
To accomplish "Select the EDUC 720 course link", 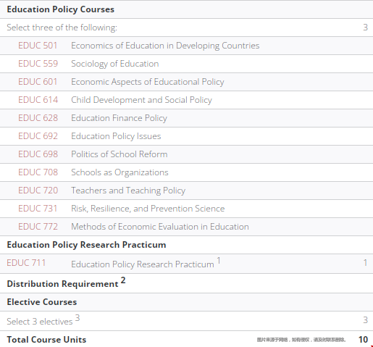I will coord(38,191).
